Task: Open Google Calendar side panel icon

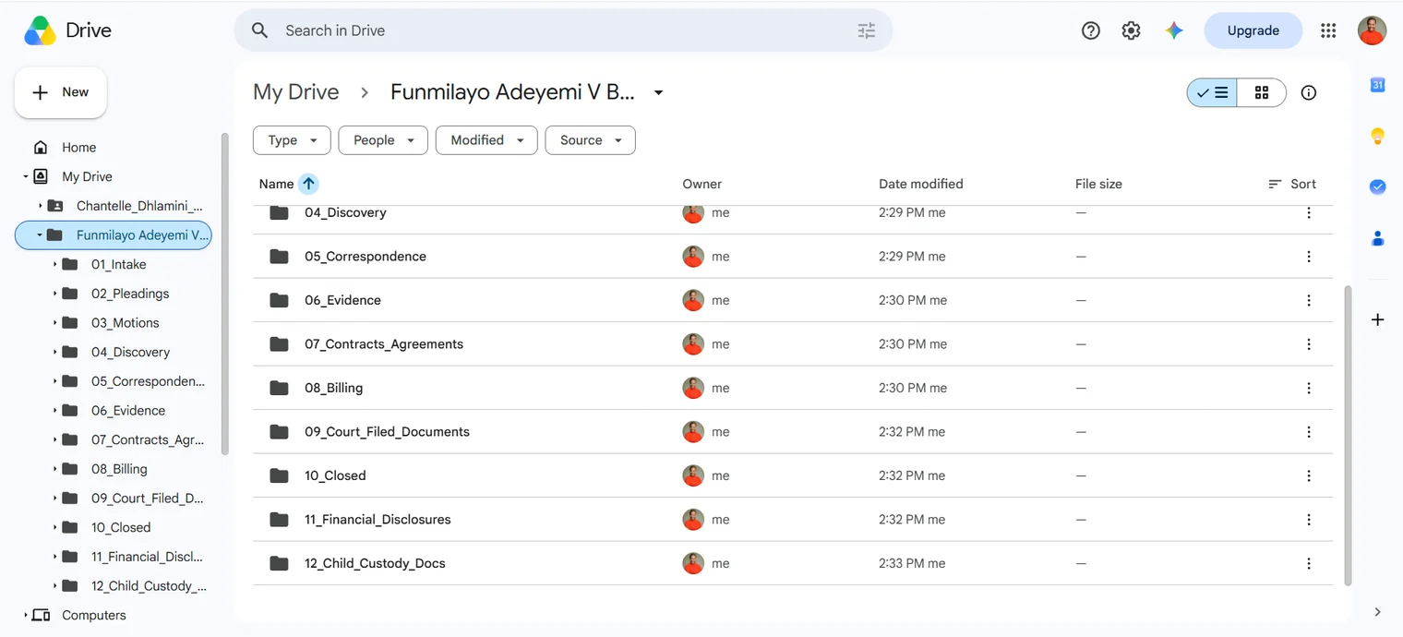Action: (1377, 85)
